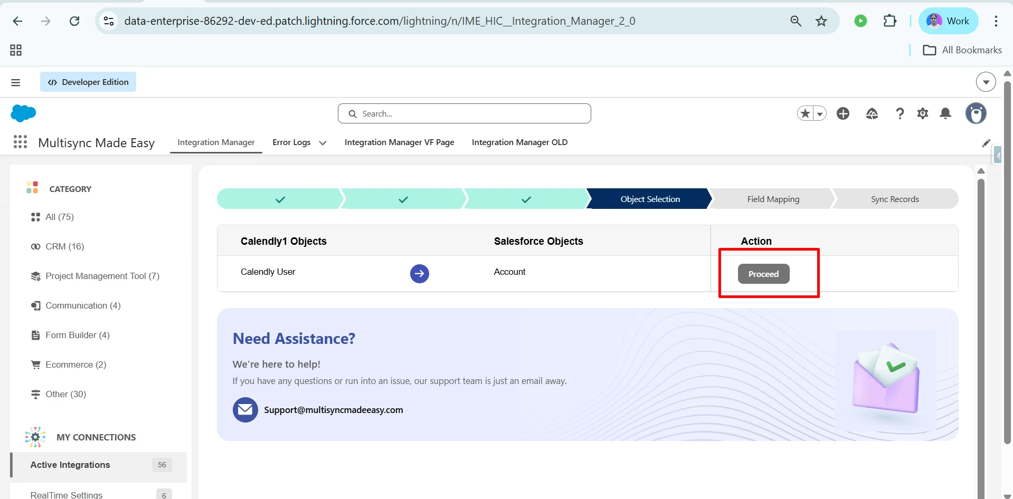The width and height of the screenshot is (1013, 499).
Task: Select the Ecommerce (2) category
Action: point(69,364)
